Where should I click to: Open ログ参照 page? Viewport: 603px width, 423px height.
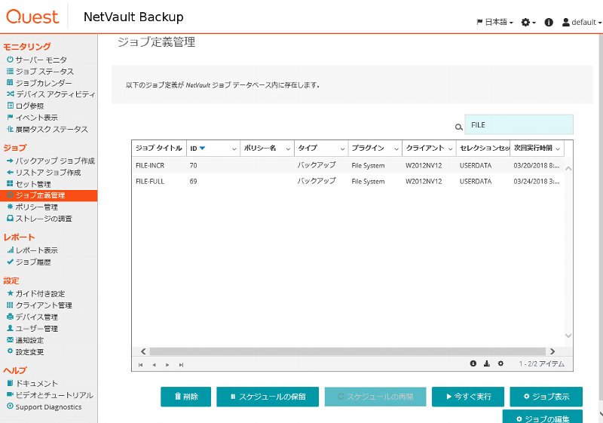26,106
